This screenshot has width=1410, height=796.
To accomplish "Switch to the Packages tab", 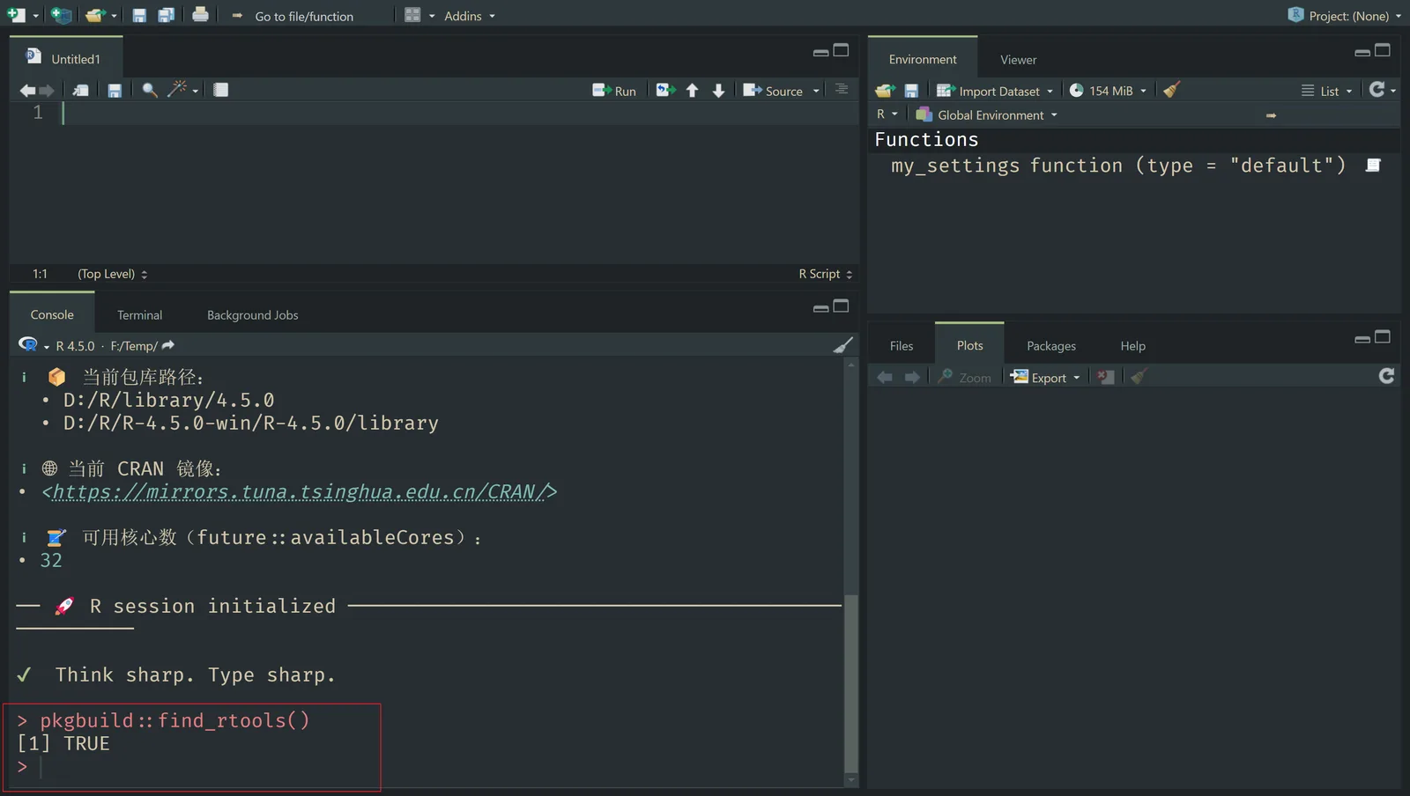I will pyautogui.click(x=1051, y=346).
